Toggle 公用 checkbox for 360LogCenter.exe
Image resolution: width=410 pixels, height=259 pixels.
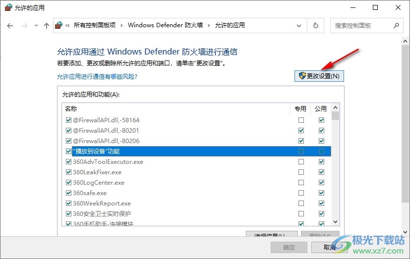click(x=321, y=183)
